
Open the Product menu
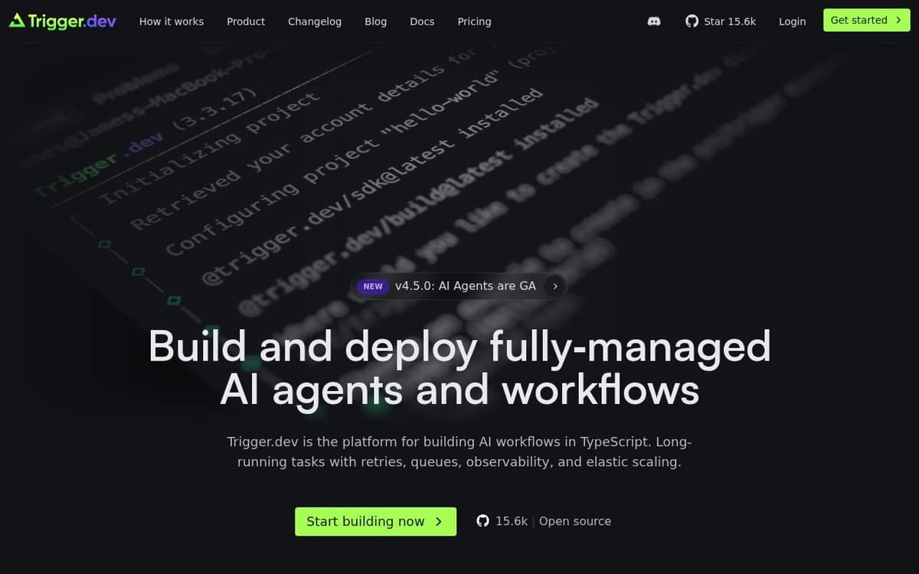coord(246,21)
